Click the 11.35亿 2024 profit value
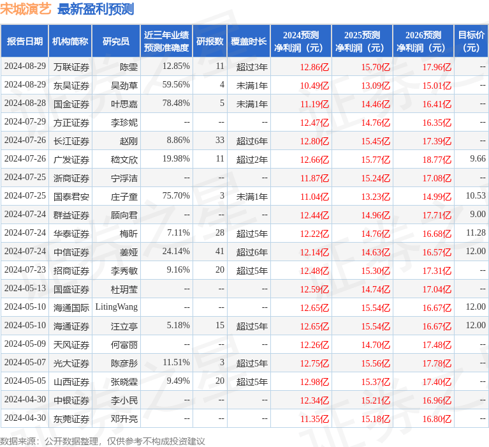 [x=314, y=418]
